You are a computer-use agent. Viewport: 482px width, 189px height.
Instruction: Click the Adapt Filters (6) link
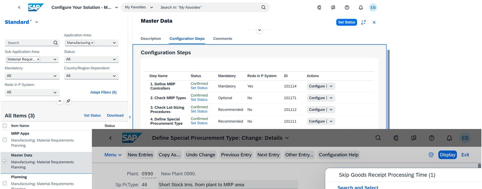[x=103, y=92]
